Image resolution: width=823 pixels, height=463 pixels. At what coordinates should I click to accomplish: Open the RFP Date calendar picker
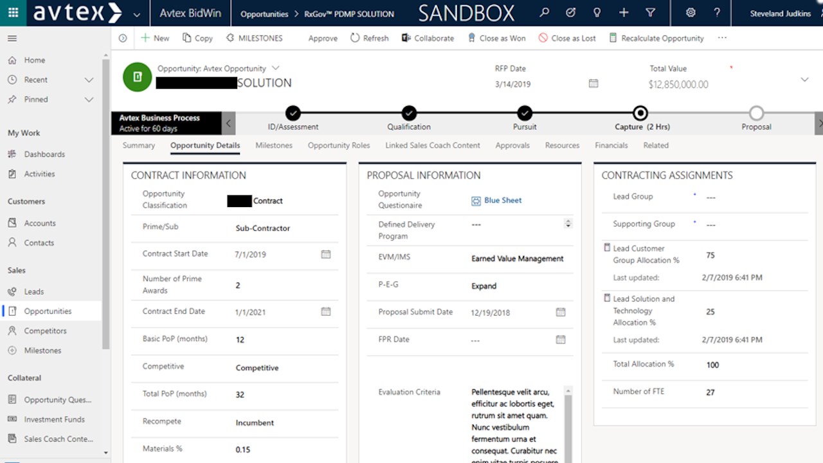(x=593, y=84)
